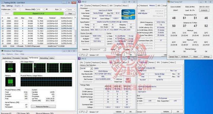Image resolution: width=213 pixels, height=114 pixels.
Task: Switch to the Memory tab in lower CPU-Z
Action: click(104, 63)
